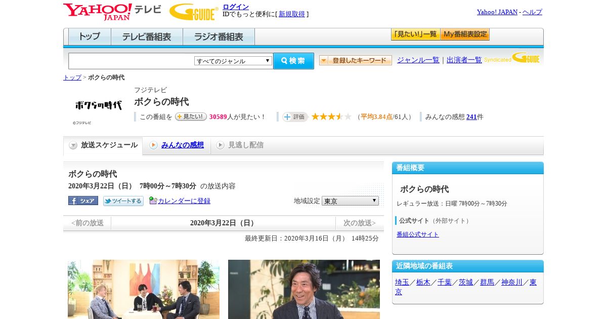The width and height of the screenshot is (607, 319).
Task: Open the テレビ番組表 tab
Action: (147, 37)
